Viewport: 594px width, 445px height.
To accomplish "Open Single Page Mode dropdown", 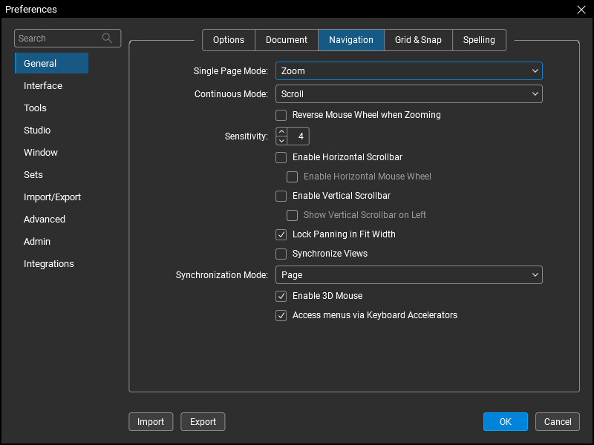I will [409, 71].
